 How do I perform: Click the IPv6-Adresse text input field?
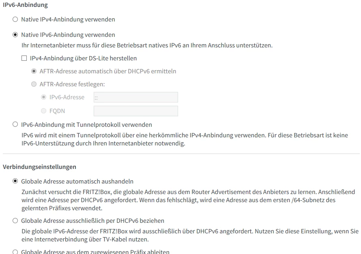point(135,97)
